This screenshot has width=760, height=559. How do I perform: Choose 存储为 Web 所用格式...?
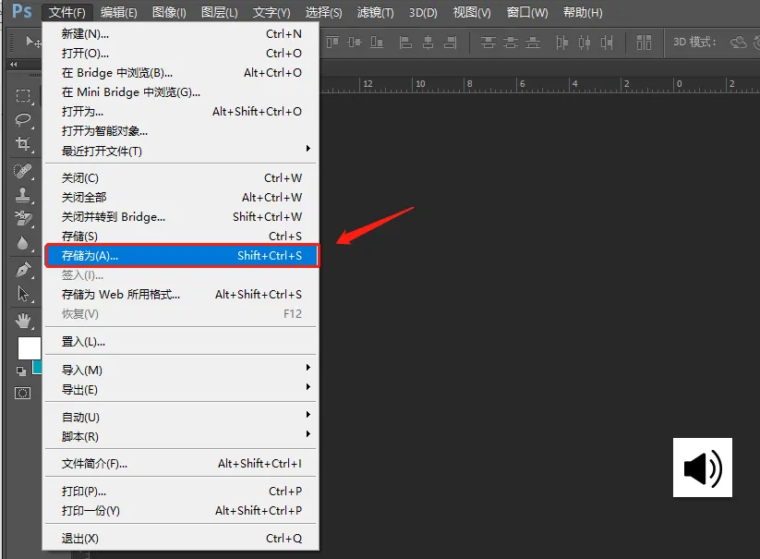[x=181, y=295]
